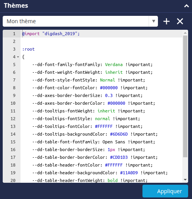Viewport: 192px width, 199px height.
Task: Click the bold fontWeight value
Action: [x=113, y=180]
